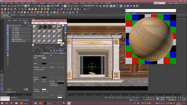
Task: Click the Mirror tool icon
Action: 97,6
